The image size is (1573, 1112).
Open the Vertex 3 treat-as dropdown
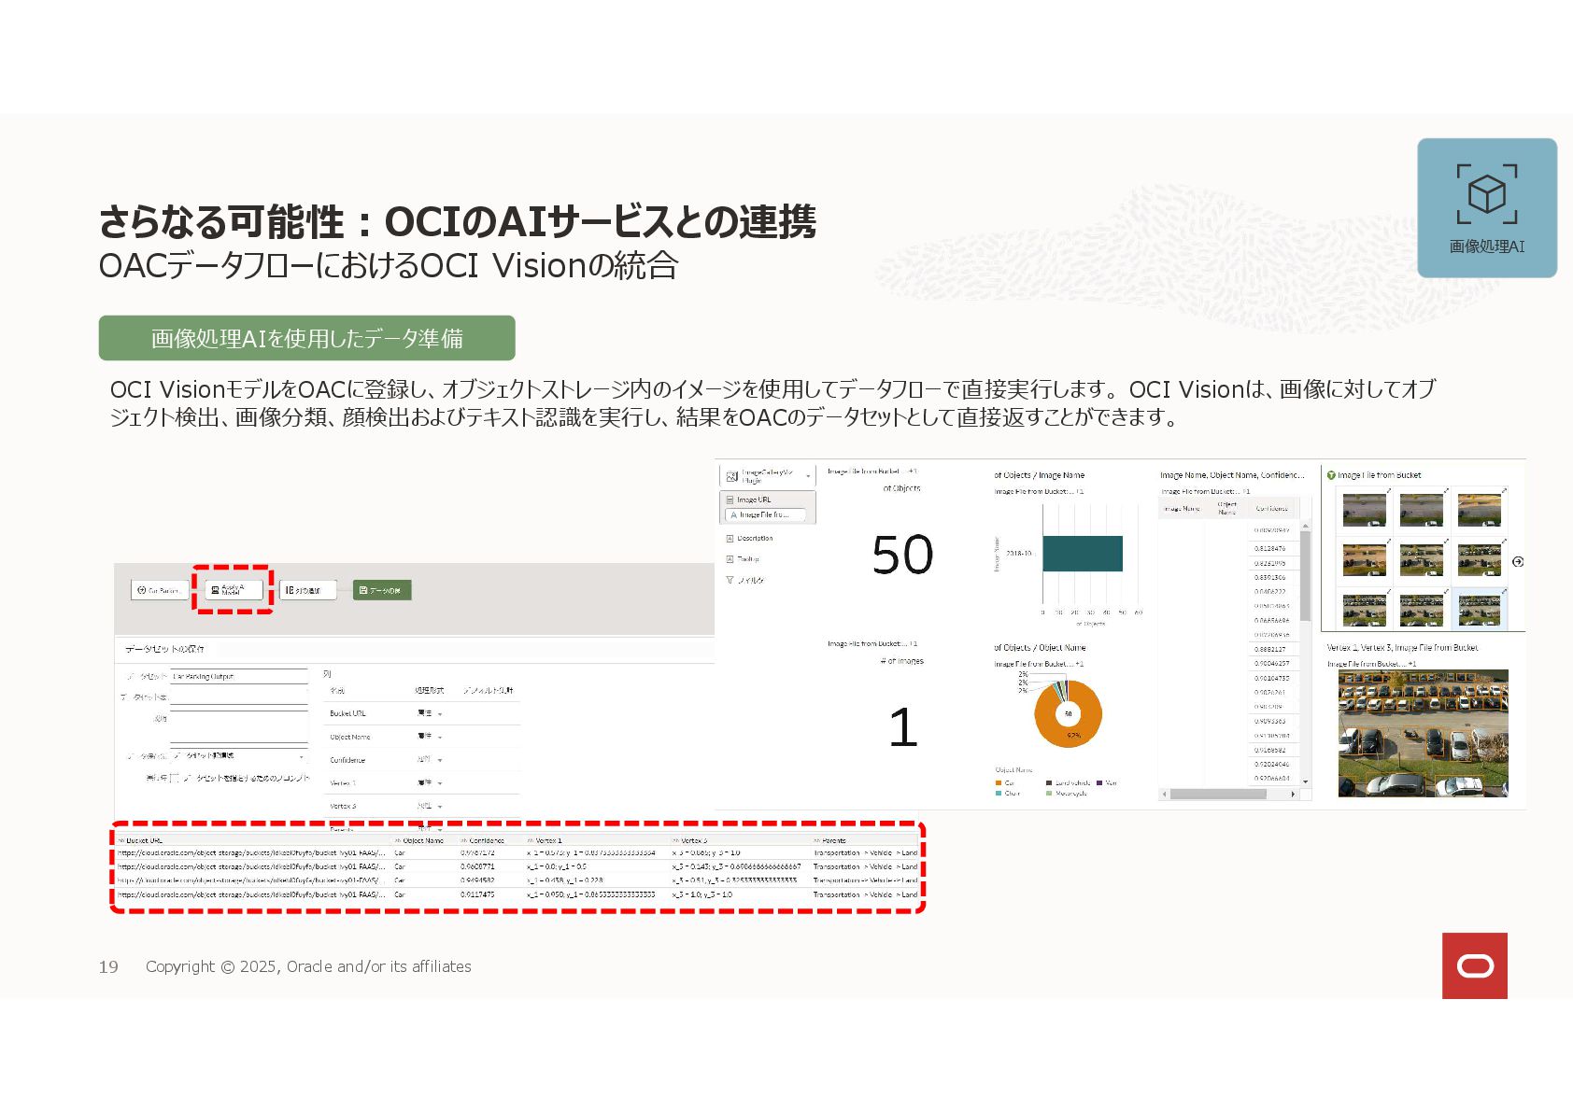[x=430, y=806]
